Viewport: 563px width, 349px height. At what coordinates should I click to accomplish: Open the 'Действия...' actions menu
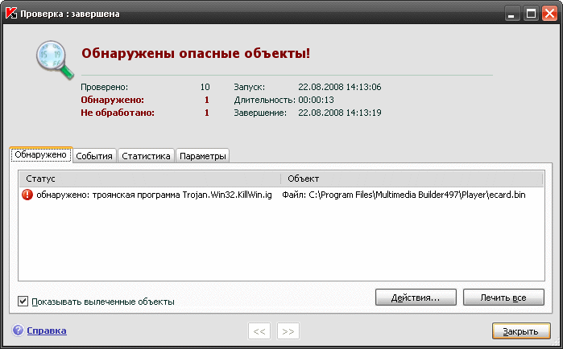pos(416,298)
